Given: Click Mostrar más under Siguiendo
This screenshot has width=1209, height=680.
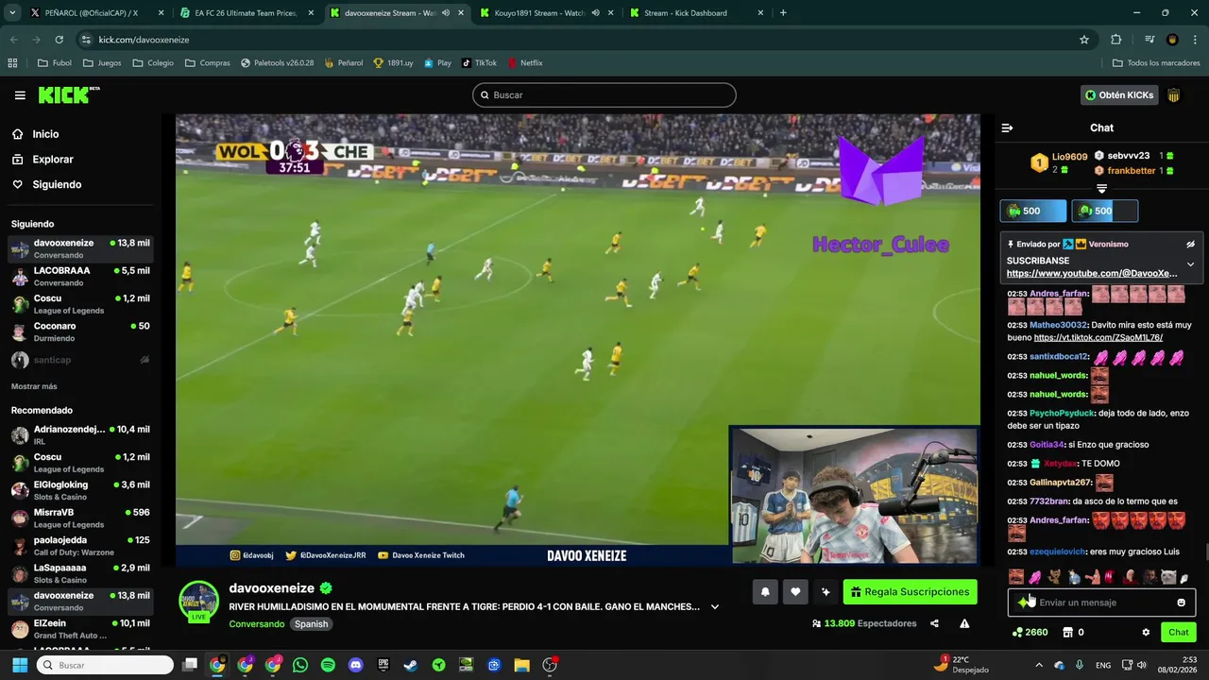Looking at the screenshot, I should click(x=34, y=386).
